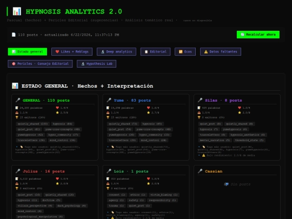Click 'responsibility (1)' tag in Lois card
The height and width of the screenshot is (219, 292).
pyautogui.click(x=162, y=200)
